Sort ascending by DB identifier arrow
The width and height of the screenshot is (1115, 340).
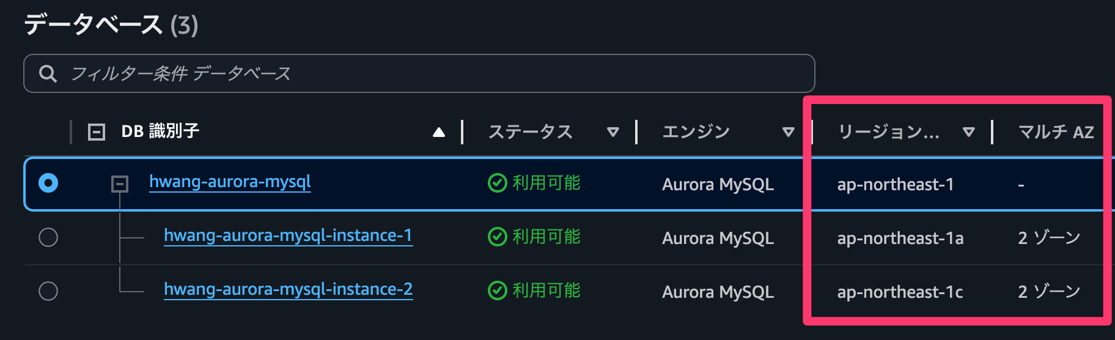439,132
